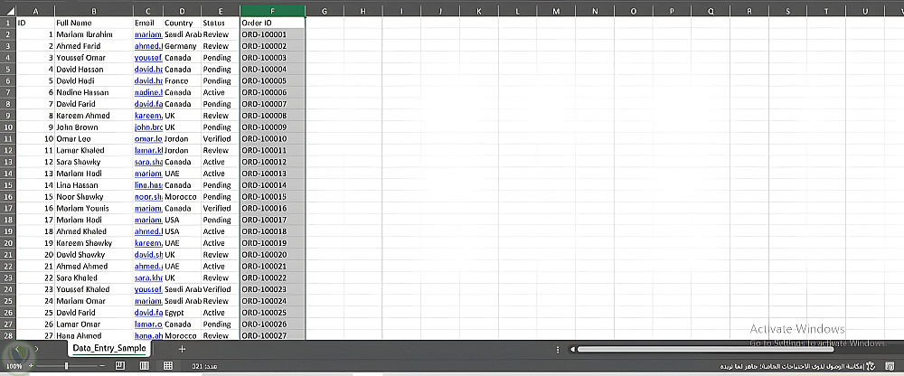This screenshot has width=904, height=376.
Task: Select 'Germany' country cell
Action: tap(183, 46)
